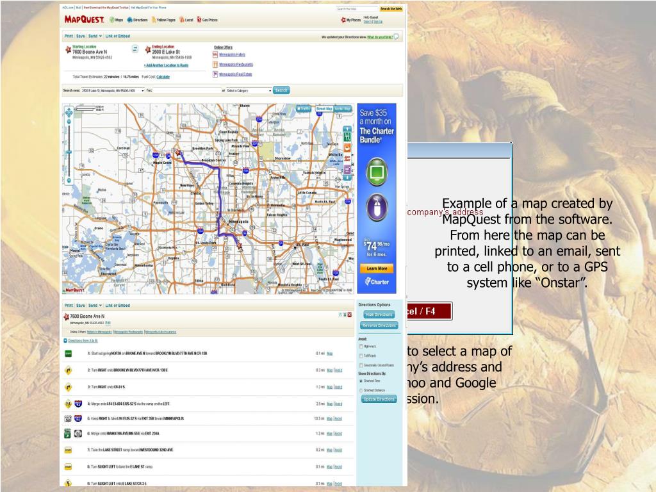Switch to Street Map view

[x=324, y=109]
